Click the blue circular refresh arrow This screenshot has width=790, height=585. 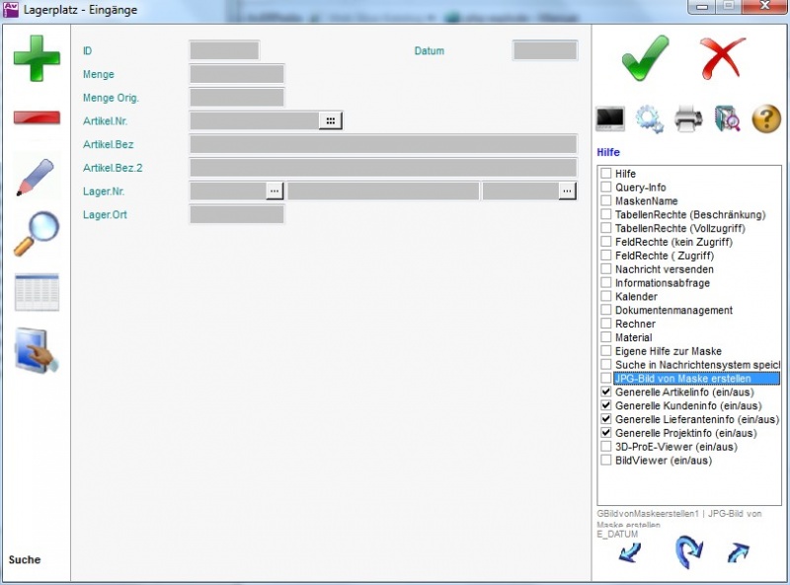687,552
